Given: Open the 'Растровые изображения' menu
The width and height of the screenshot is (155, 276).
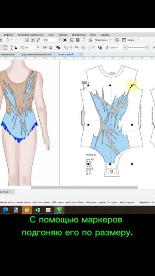Looking at the screenshot, I should click(31, 35).
